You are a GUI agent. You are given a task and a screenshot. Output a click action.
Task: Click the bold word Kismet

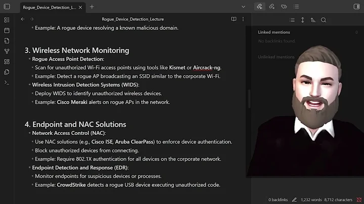(x=177, y=68)
